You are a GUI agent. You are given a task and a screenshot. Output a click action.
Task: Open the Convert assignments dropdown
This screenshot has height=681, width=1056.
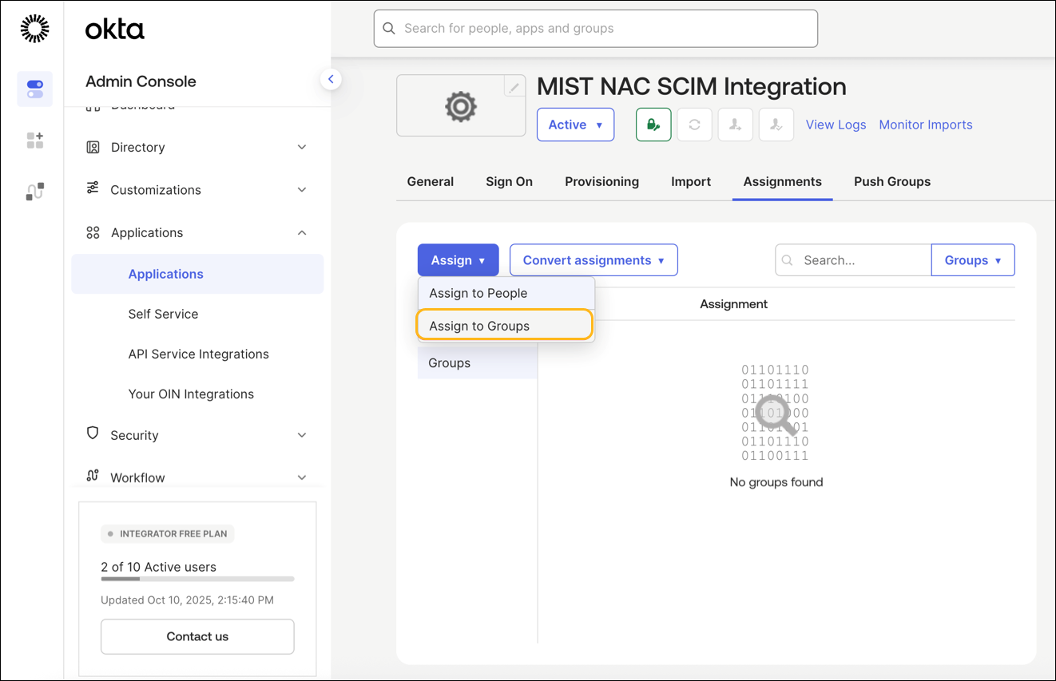tap(594, 260)
